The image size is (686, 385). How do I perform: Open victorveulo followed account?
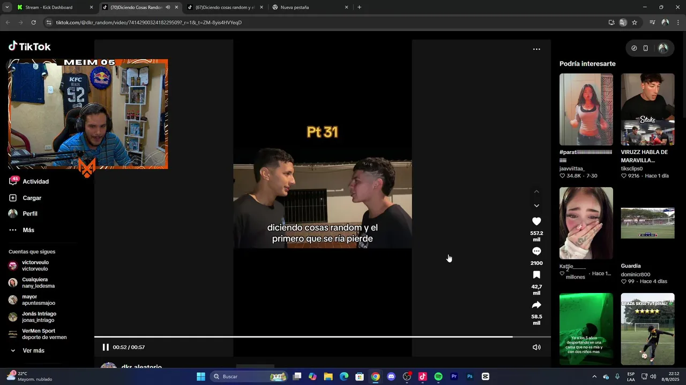29,266
